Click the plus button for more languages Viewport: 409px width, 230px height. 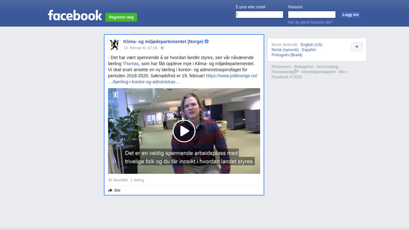pos(357,47)
